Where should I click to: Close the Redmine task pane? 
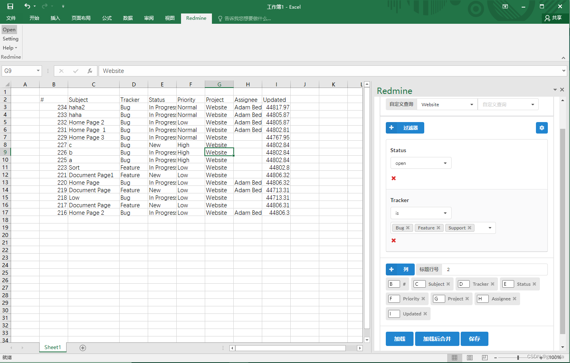point(562,90)
